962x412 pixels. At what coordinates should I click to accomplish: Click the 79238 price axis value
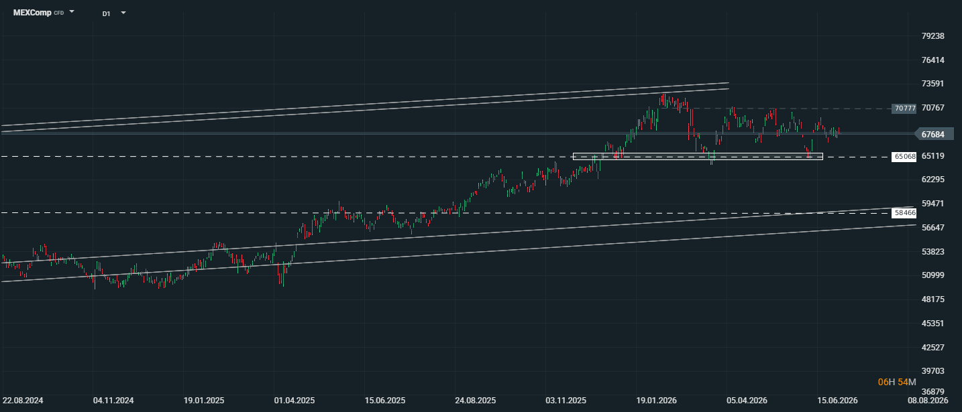click(x=933, y=36)
